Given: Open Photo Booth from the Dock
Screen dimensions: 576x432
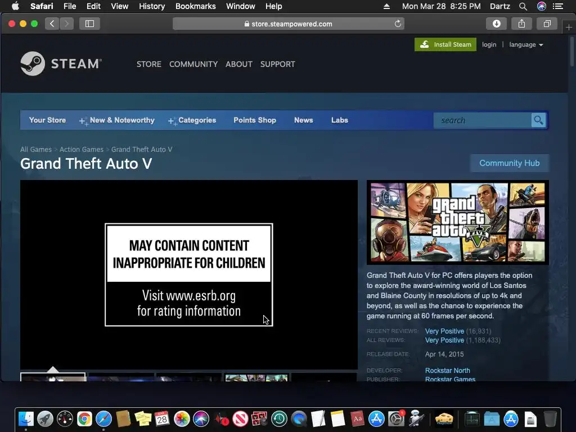Looking at the screenshot, I should point(260,418).
